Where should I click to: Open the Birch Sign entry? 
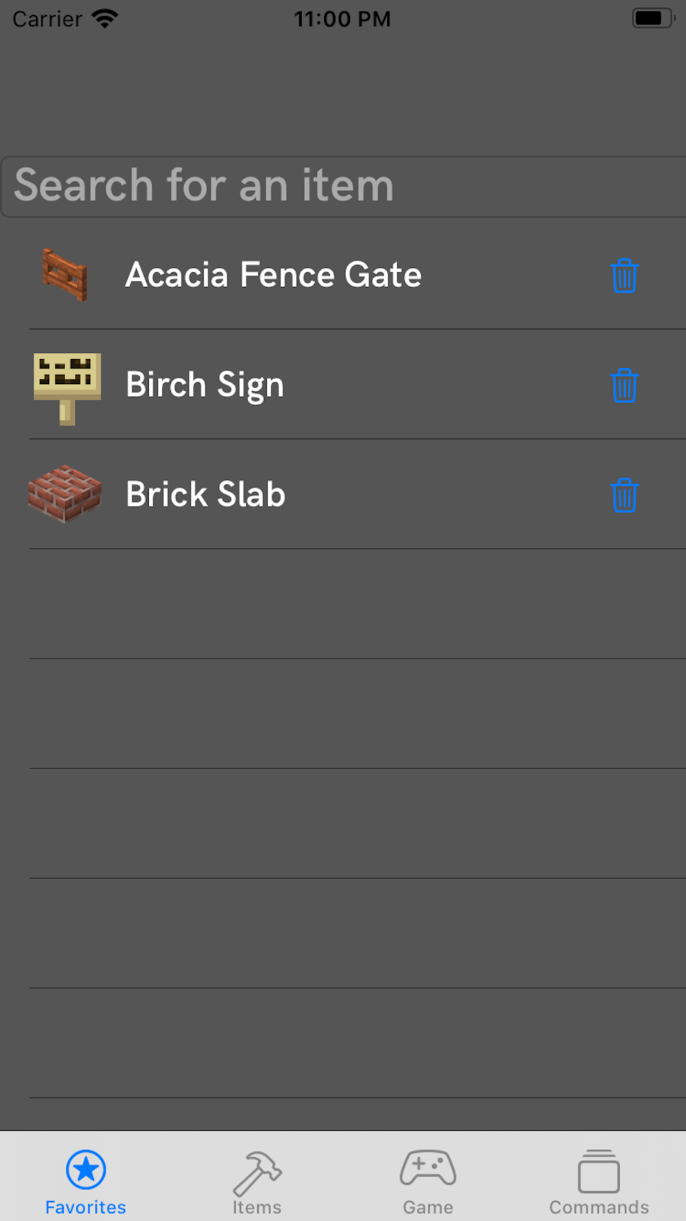point(343,385)
